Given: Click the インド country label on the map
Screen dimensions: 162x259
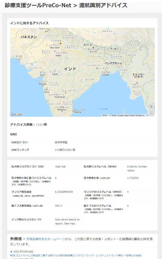Looking at the screenshot, I should (x=70, y=69).
